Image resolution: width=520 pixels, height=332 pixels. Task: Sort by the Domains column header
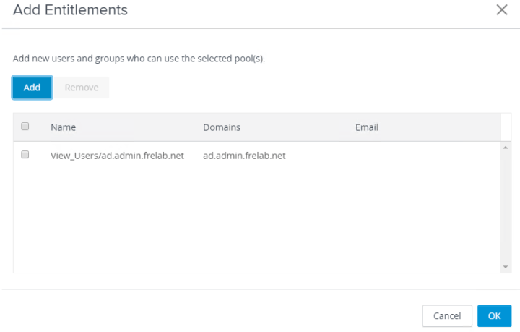222,127
